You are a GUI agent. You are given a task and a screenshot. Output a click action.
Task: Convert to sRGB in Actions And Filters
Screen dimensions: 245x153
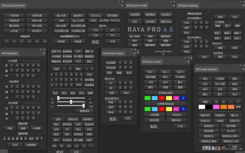93,20
